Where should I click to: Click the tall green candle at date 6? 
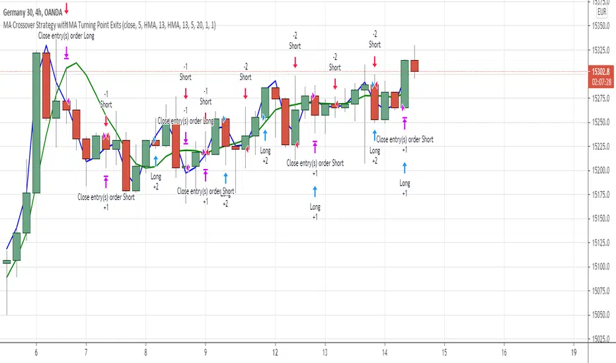coord(36,123)
